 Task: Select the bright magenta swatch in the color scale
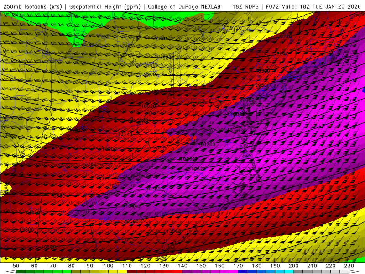233,272
